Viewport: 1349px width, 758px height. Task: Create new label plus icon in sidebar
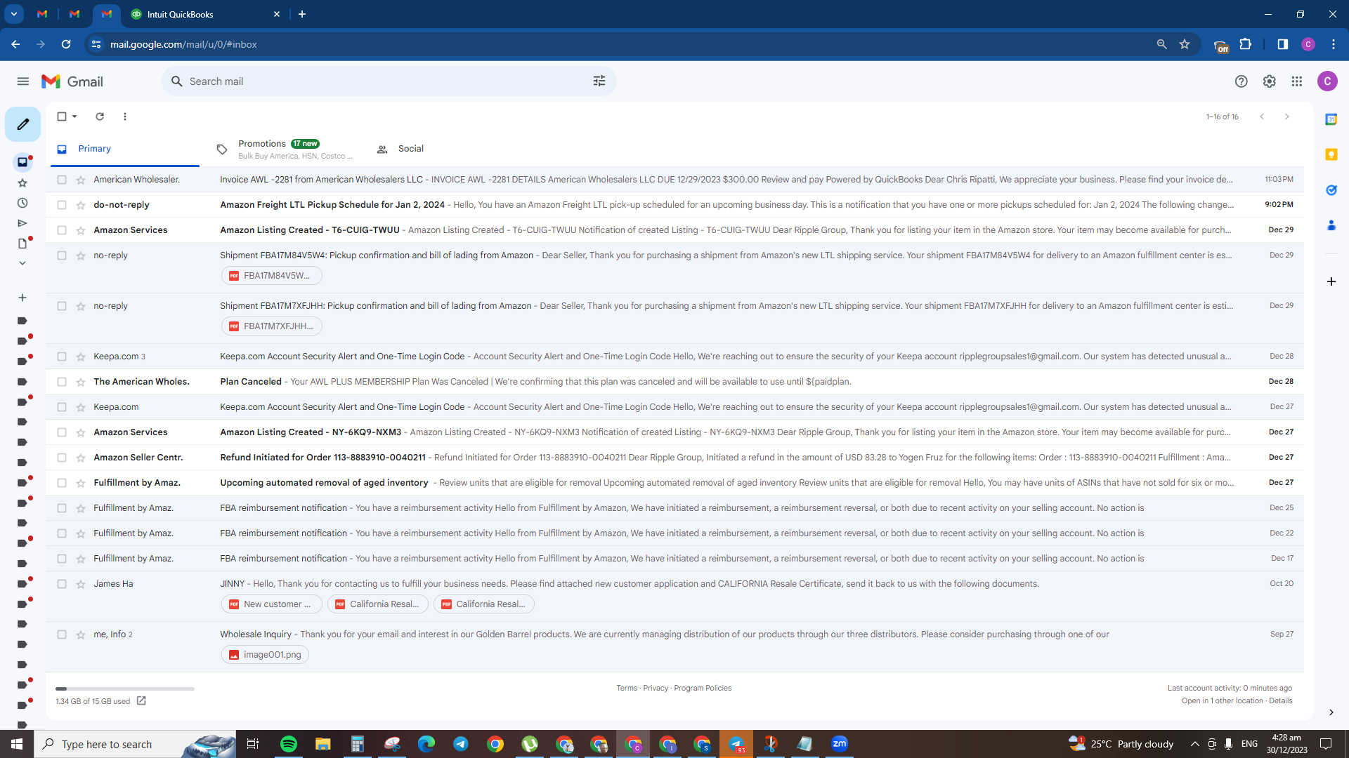tap(22, 298)
